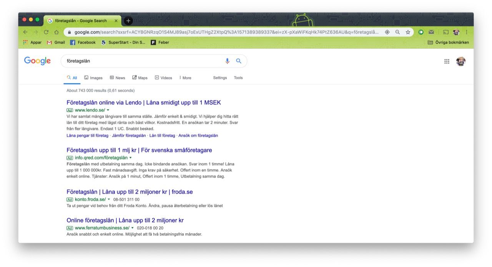Click the blue search magnifier button
This screenshot has height=267, width=492.
[239, 61]
